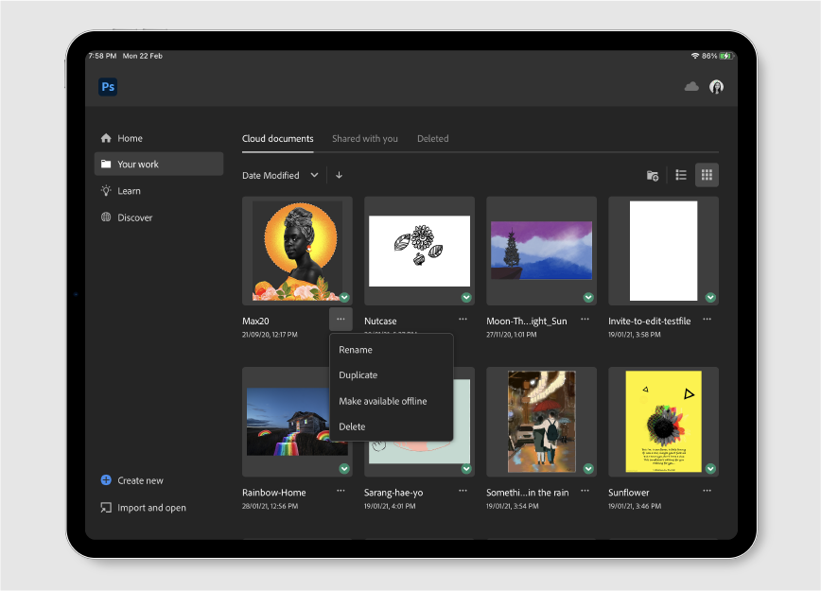Click the date 21/09/20, 12:17 PM

270,335
